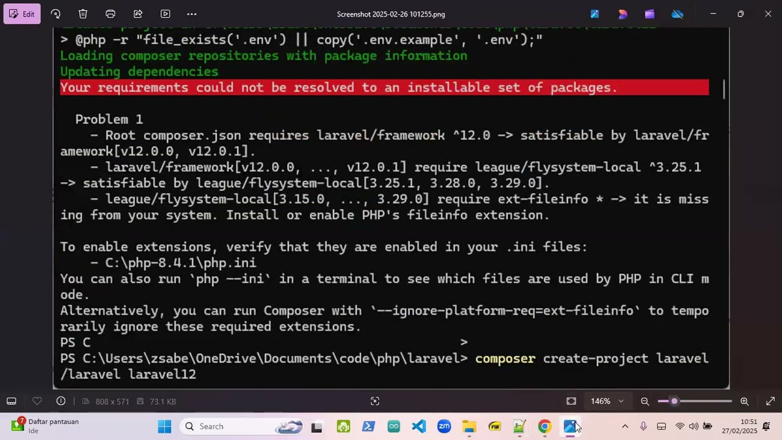Open the Daftar pantauan widget in taskbar

tap(45, 426)
